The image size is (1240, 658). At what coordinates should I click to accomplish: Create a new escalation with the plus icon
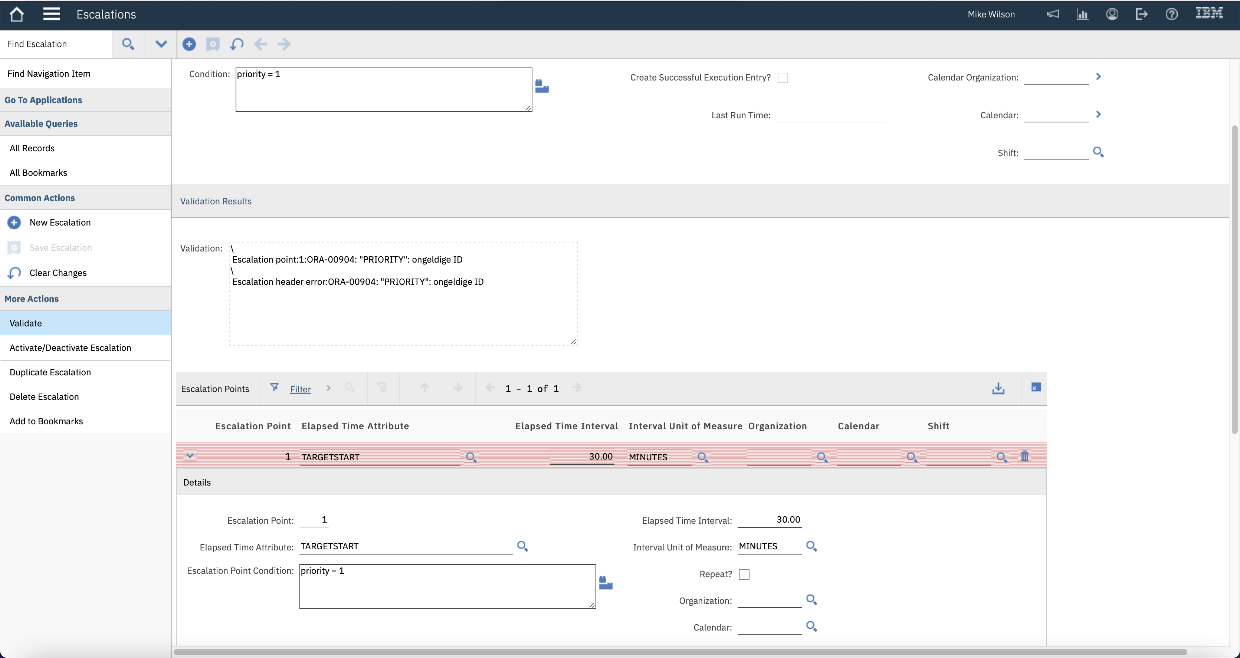click(x=189, y=44)
